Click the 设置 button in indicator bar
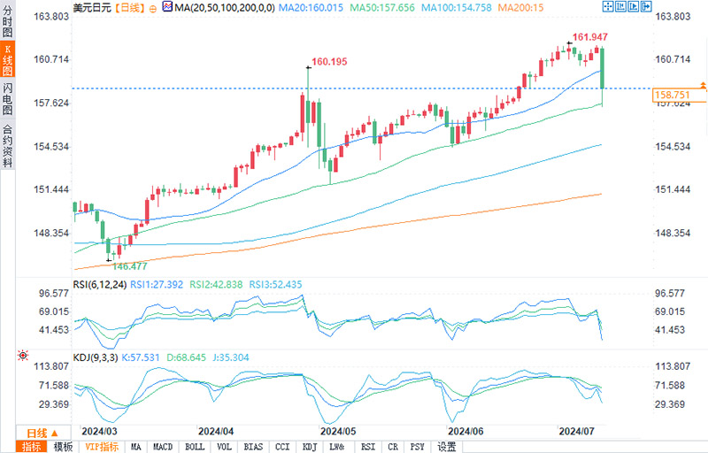This screenshot has width=708, height=453. [447, 447]
